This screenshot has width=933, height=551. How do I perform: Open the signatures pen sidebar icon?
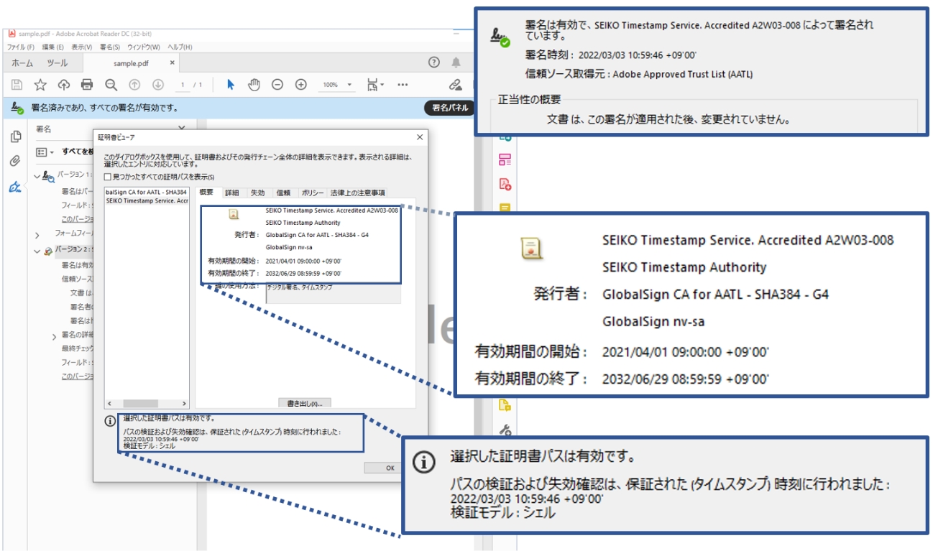[x=15, y=187]
